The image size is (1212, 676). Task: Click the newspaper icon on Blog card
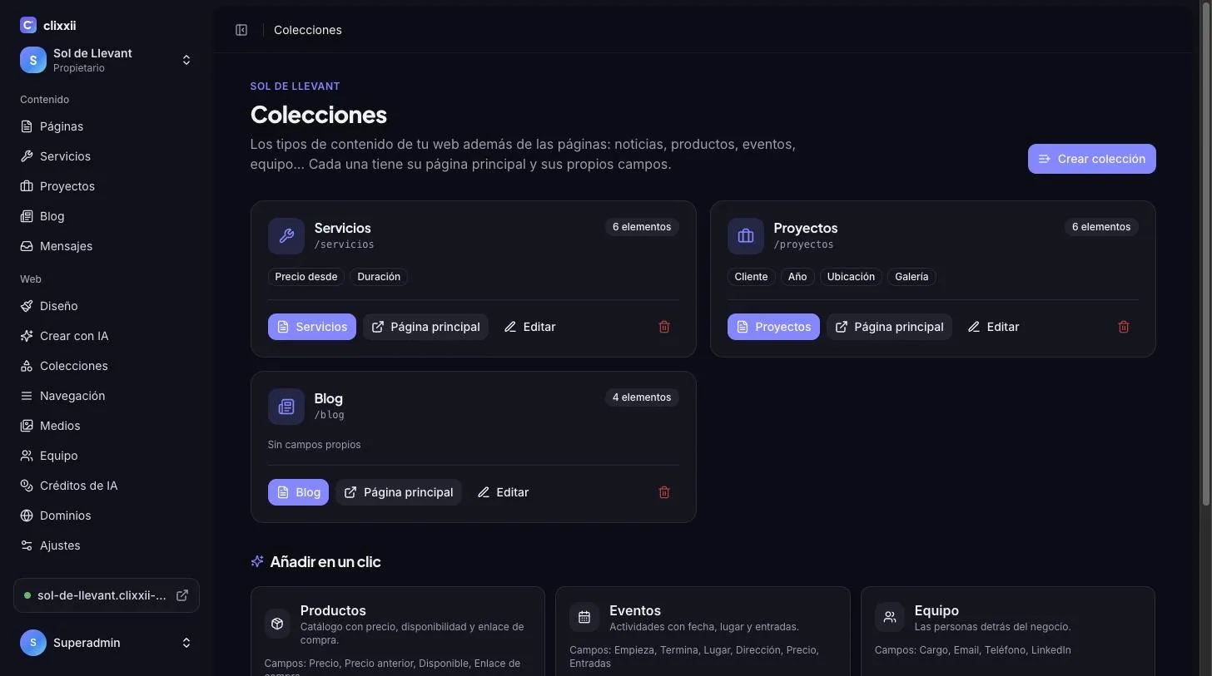(286, 407)
